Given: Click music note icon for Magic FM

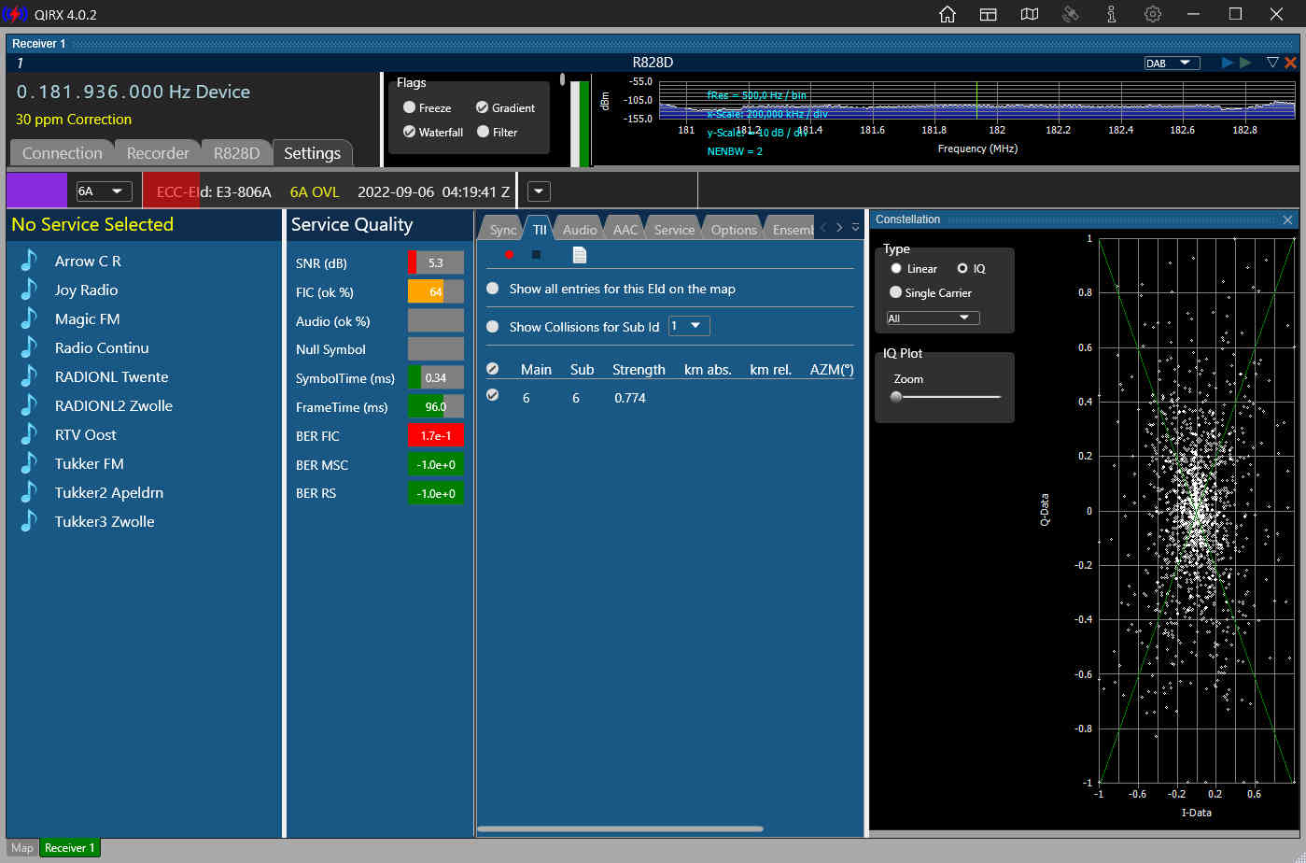Looking at the screenshot, I should [29, 318].
